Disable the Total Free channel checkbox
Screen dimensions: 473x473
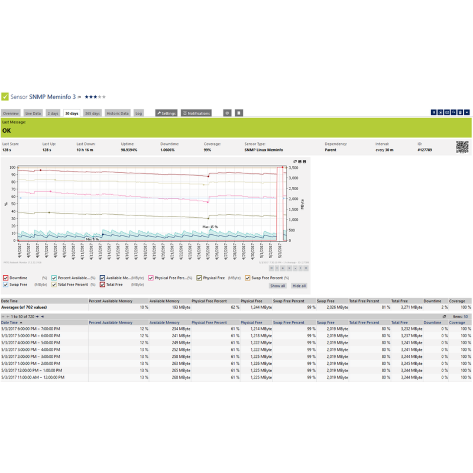[102, 285]
